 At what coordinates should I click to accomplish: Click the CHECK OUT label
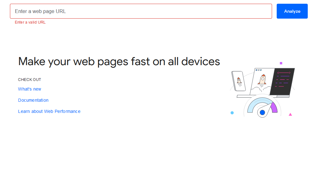click(30, 80)
